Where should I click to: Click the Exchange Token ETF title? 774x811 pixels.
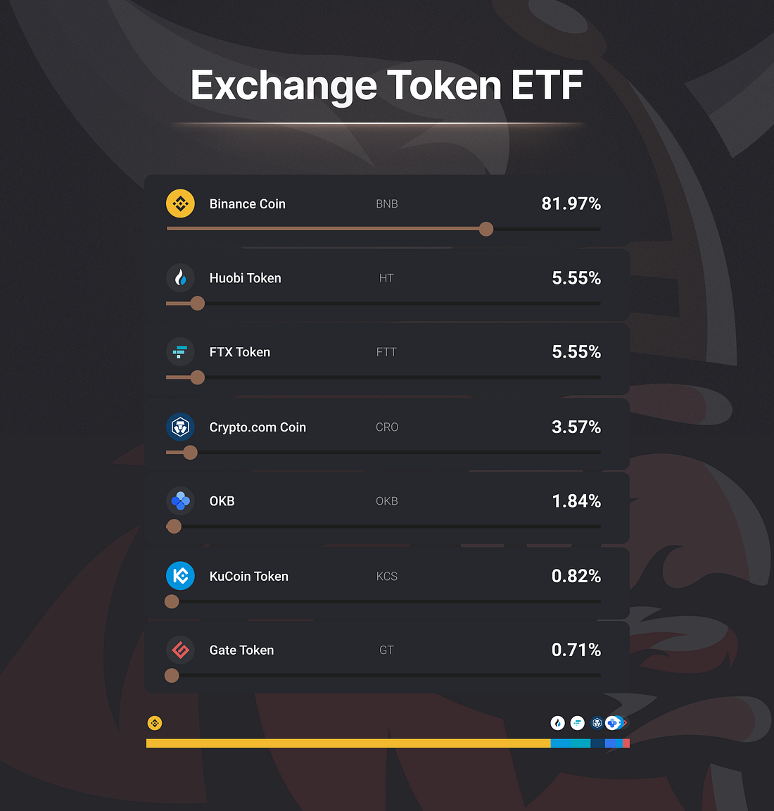point(386,85)
